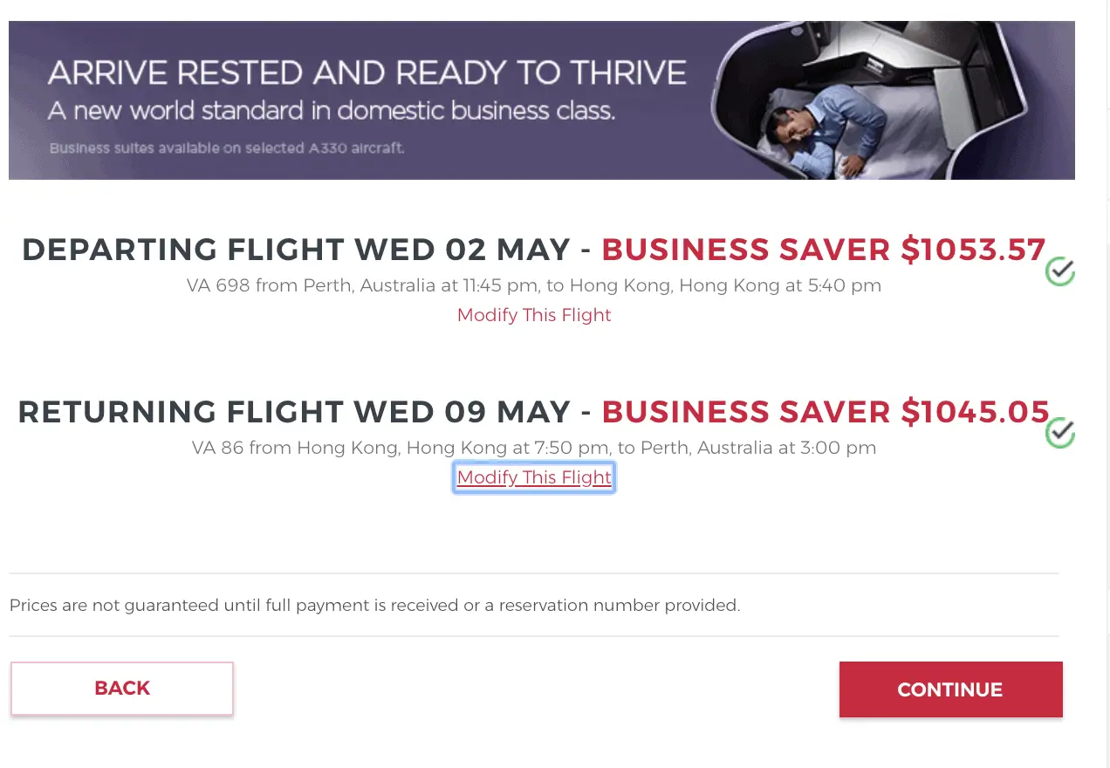
Task: Click the red dash separator before BUSINESS SAVER
Action: [587, 250]
